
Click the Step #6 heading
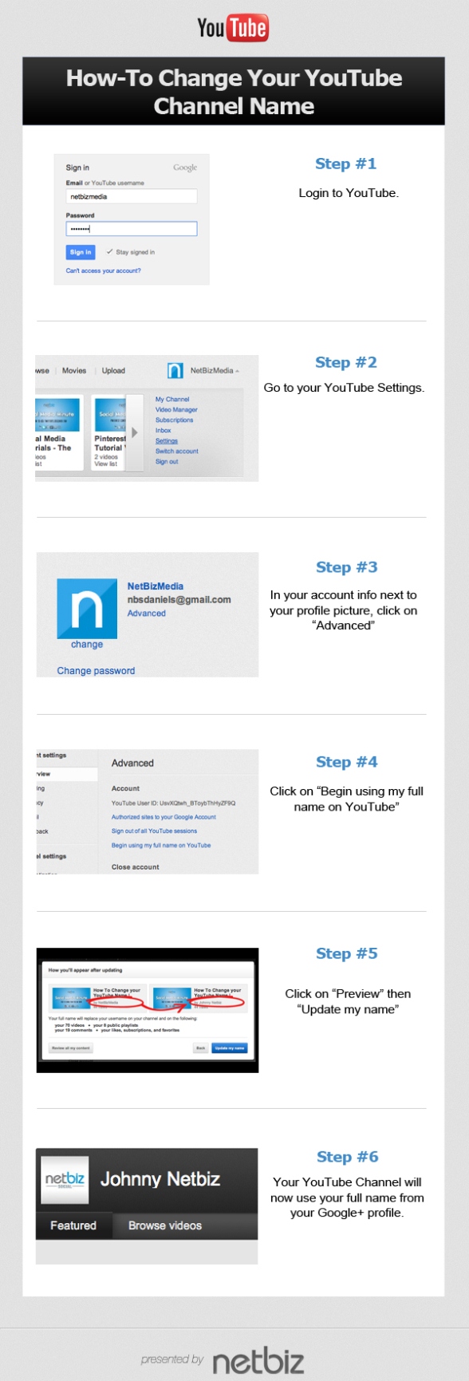click(x=347, y=1157)
